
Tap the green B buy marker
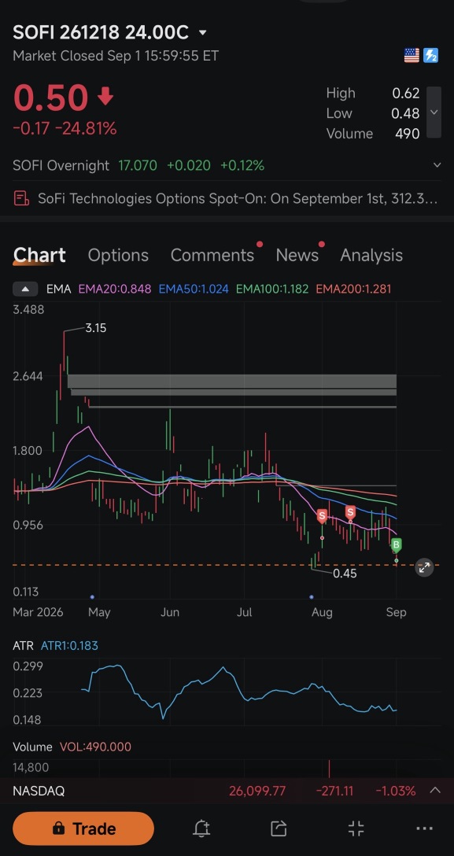396,544
